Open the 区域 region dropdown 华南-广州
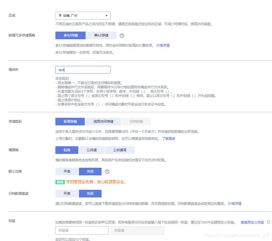Screen dimensions: 272x241 click(83, 16)
